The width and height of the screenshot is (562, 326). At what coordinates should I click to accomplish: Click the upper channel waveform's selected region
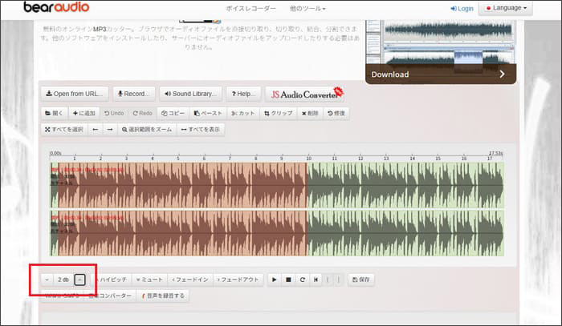click(182, 185)
